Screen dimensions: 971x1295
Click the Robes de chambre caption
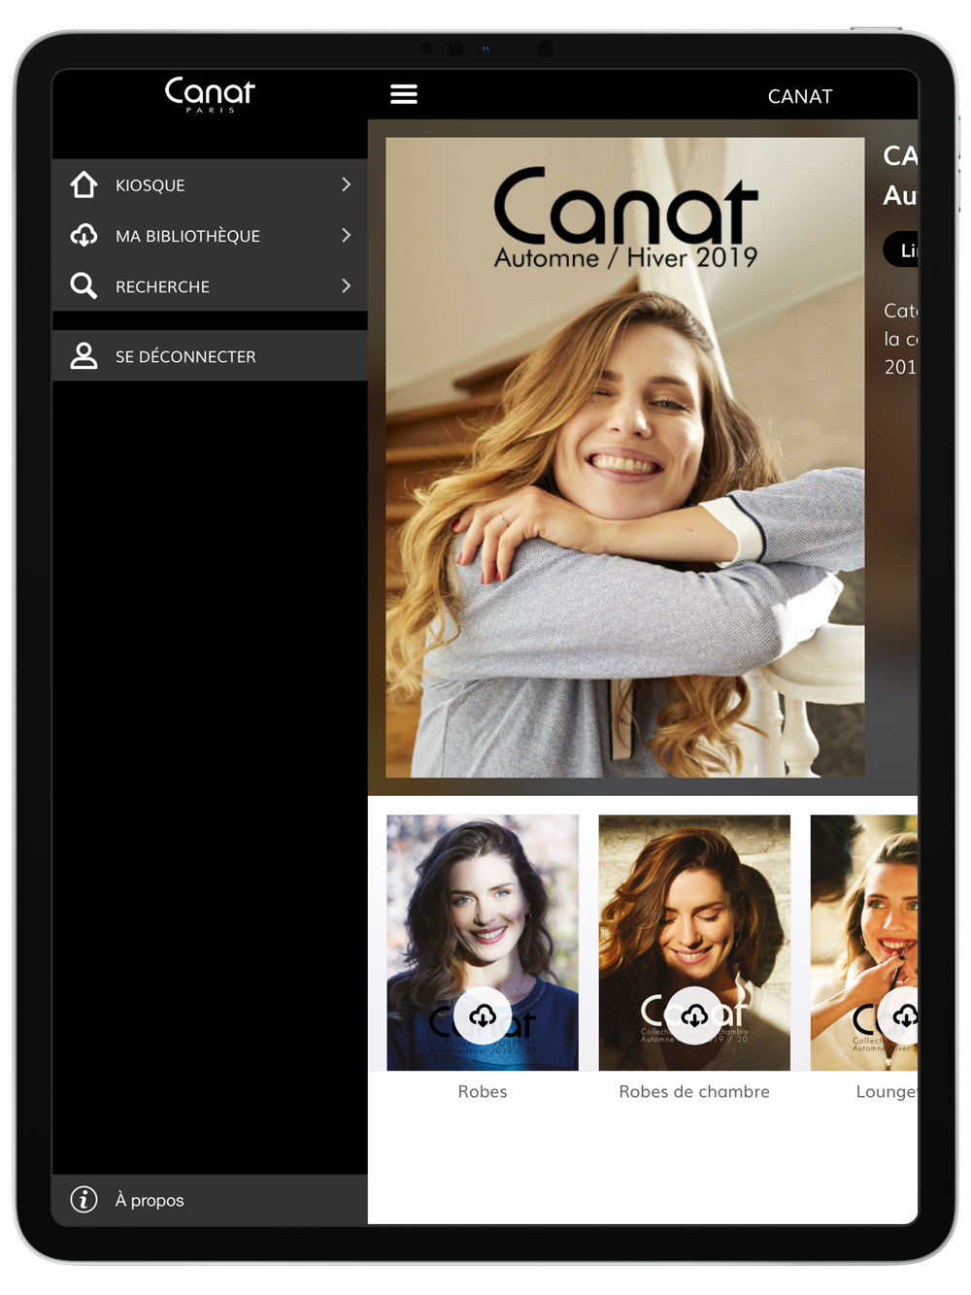click(694, 1091)
